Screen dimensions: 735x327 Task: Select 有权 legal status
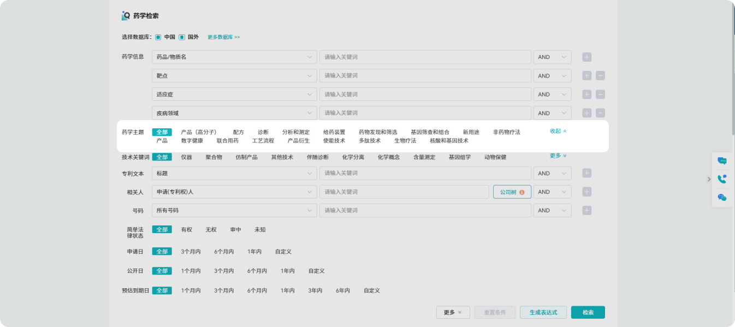coord(187,230)
